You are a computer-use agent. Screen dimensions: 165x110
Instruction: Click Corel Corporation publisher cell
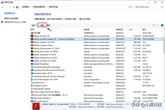coord(92,80)
